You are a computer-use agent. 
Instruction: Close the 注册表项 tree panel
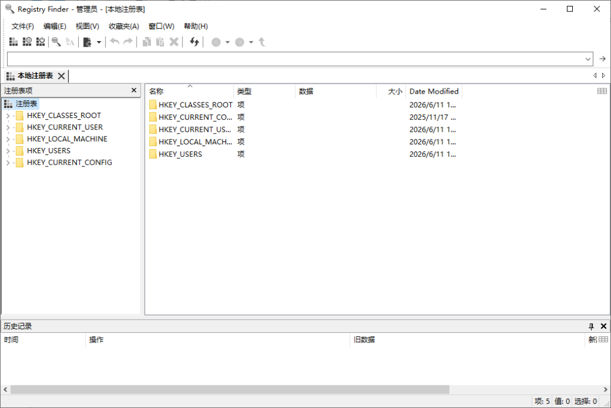tap(134, 90)
